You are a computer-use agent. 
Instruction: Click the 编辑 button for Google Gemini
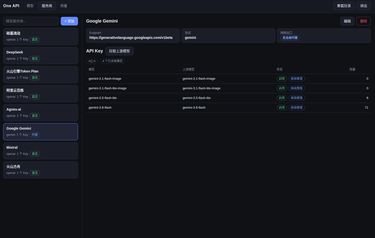point(347,21)
